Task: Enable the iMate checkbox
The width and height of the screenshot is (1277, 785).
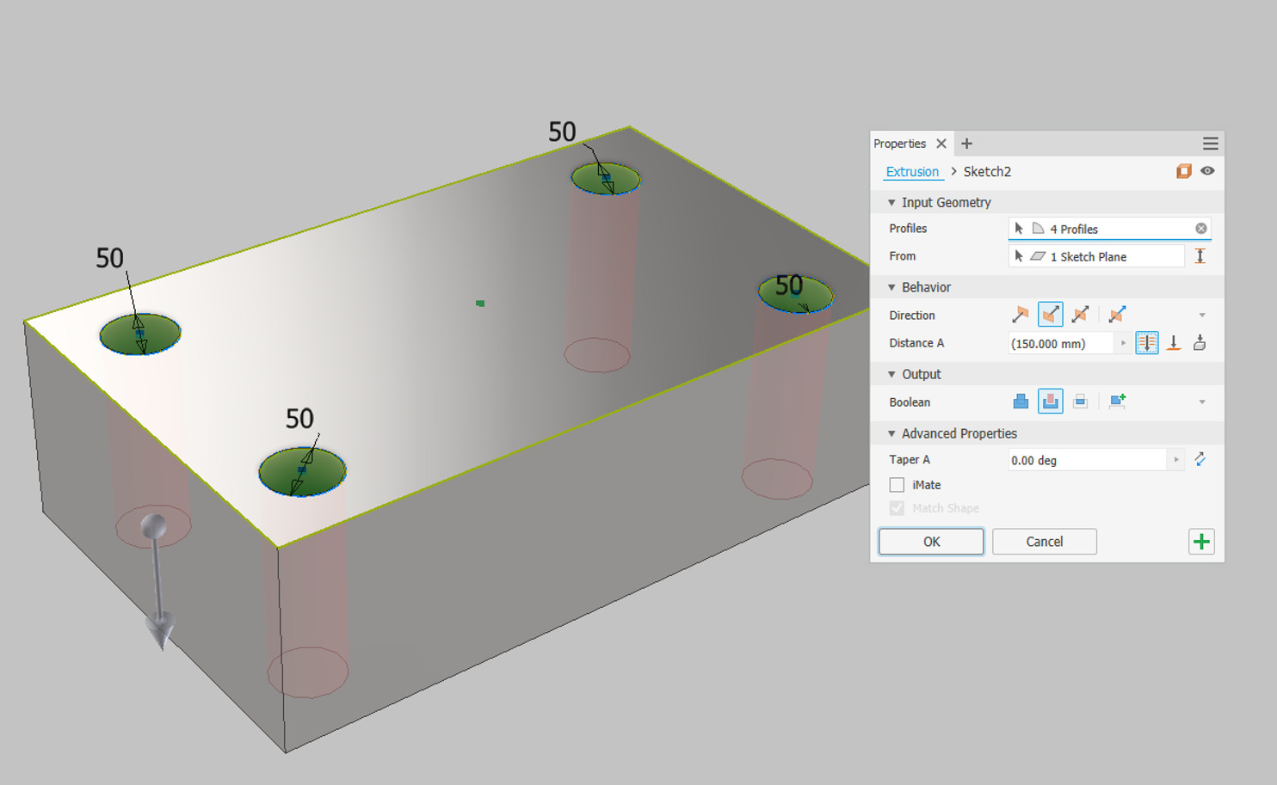Action: [897, 485]
